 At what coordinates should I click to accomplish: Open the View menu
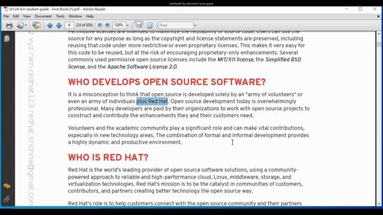click(27, 16)
